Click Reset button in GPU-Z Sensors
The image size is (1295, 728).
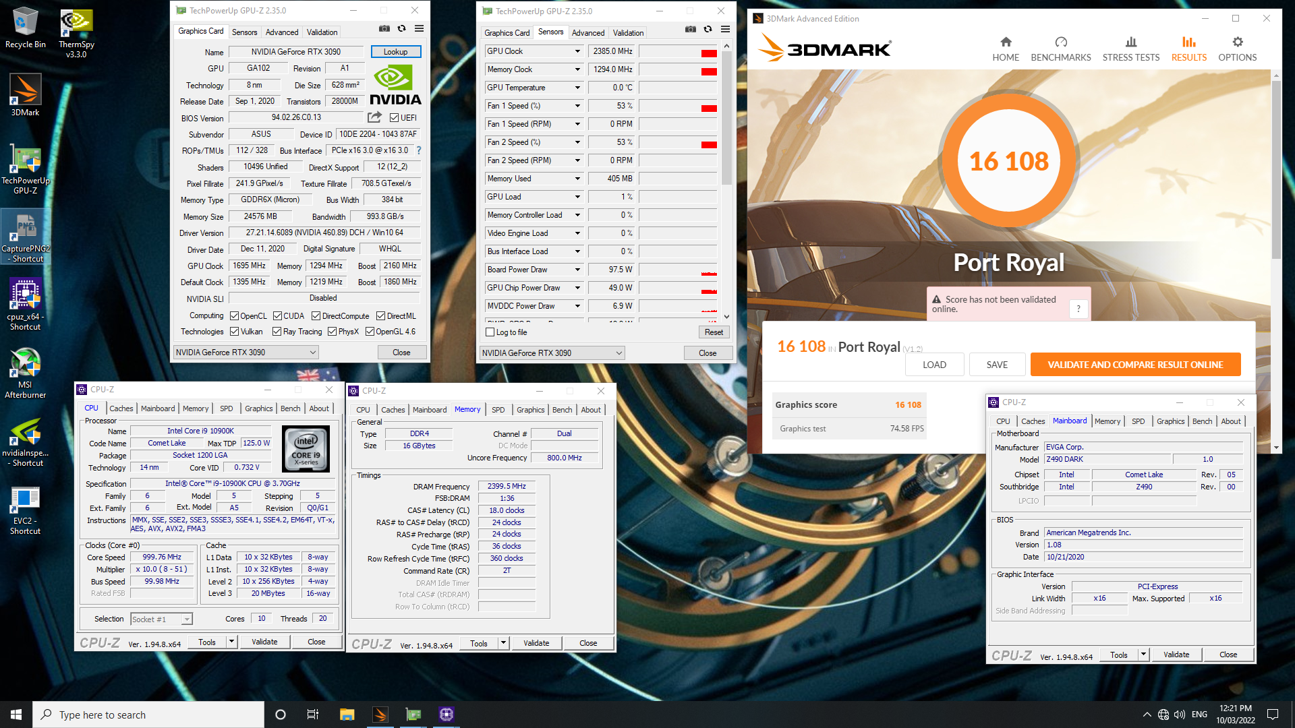pos(714,332)
